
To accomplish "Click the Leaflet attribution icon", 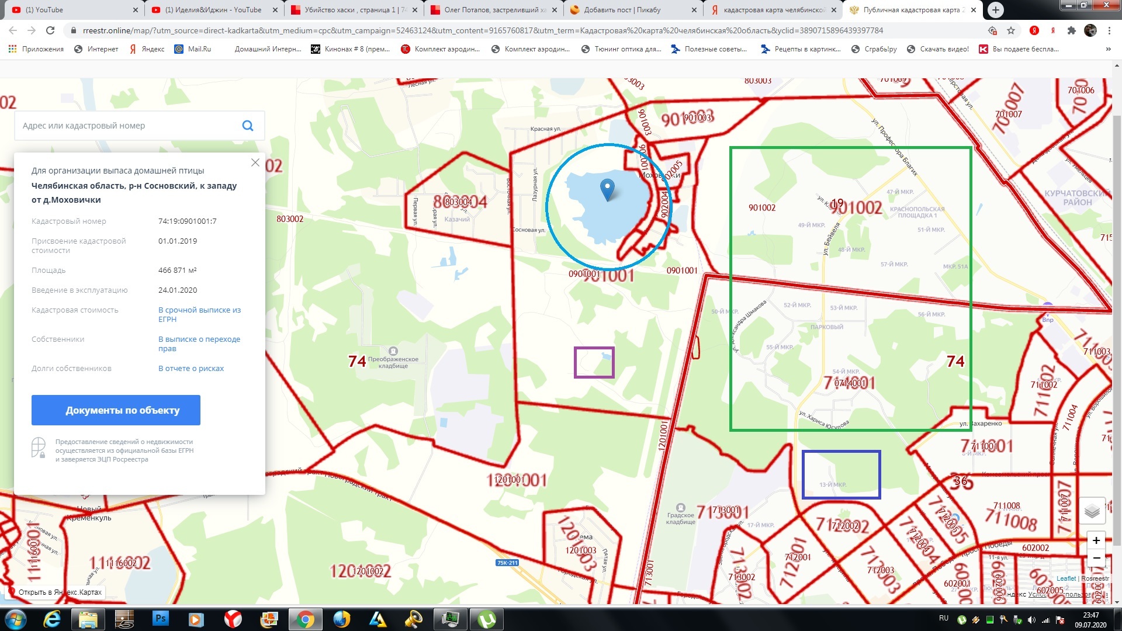I will click(x=1066, y=577).
